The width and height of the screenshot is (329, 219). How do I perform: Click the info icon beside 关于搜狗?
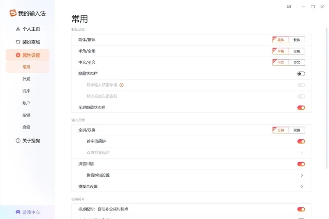click(x=18, y=141)
